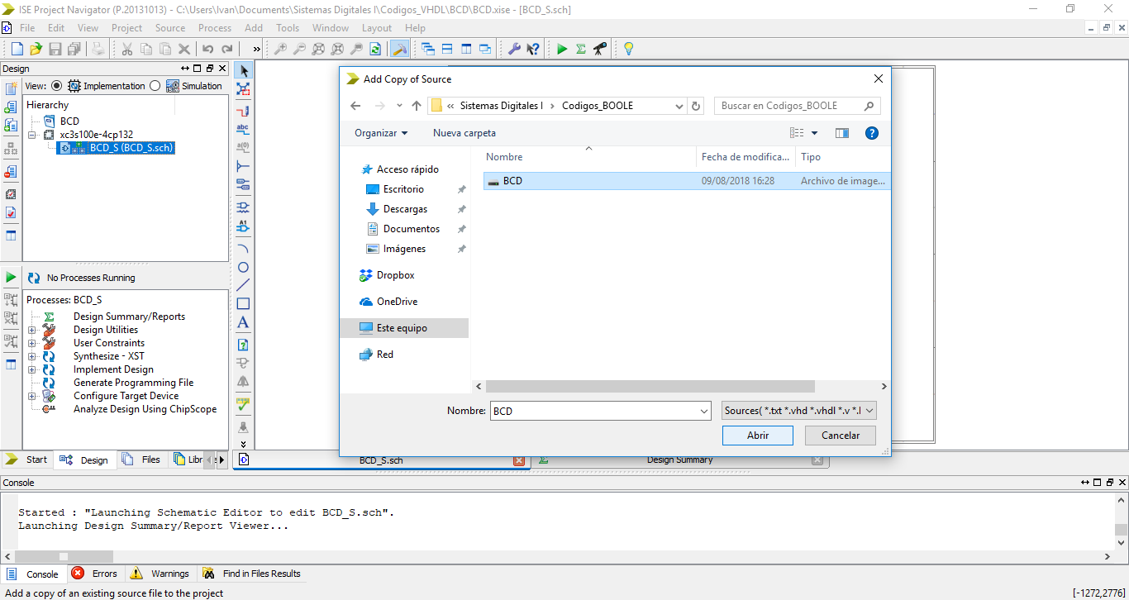Open the view options dropdown arrow
The image size is (1129, 600).
814,132
